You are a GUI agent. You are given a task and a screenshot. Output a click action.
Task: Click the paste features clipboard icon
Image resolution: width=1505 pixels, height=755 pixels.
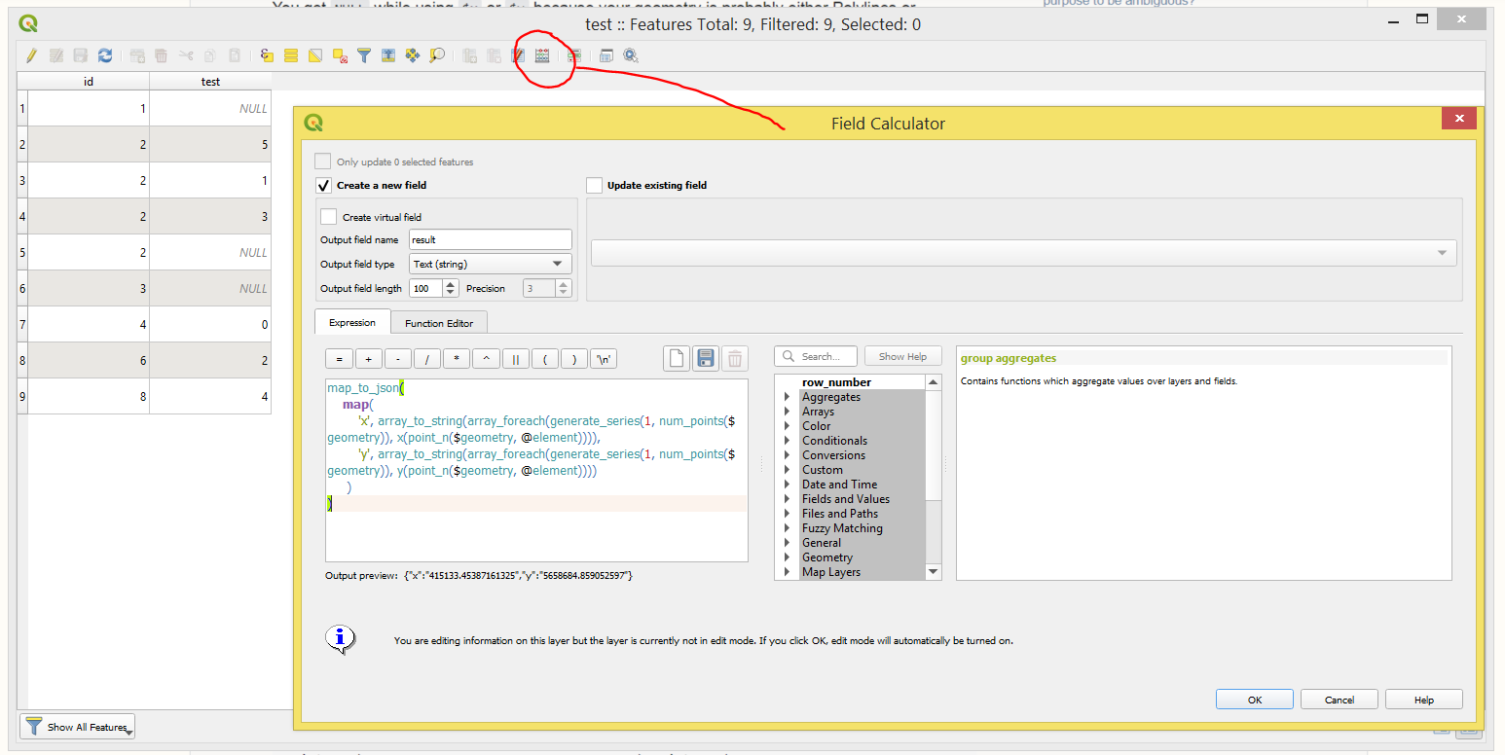(235, 56)
